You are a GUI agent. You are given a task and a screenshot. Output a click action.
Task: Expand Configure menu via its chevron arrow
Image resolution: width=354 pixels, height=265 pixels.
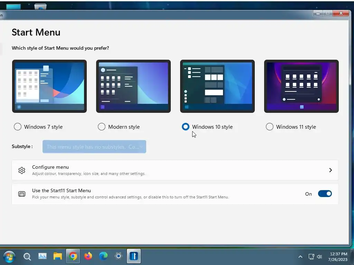pos(330,170)
